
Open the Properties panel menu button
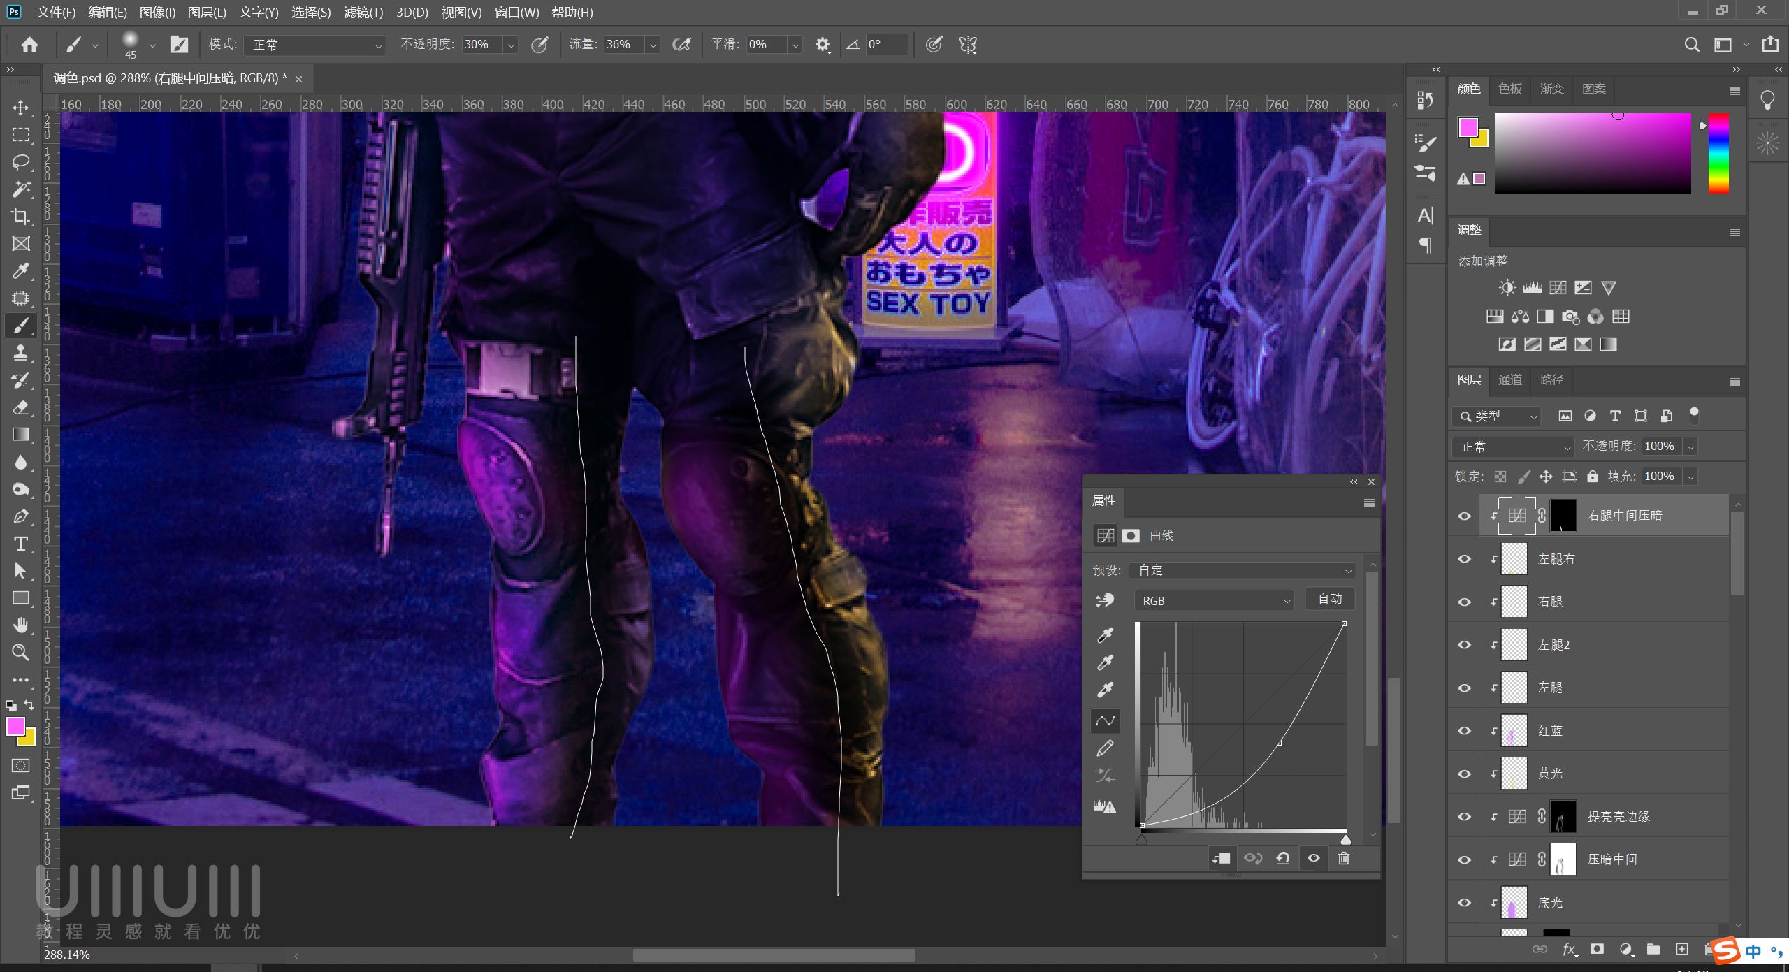pos(1369,502)
